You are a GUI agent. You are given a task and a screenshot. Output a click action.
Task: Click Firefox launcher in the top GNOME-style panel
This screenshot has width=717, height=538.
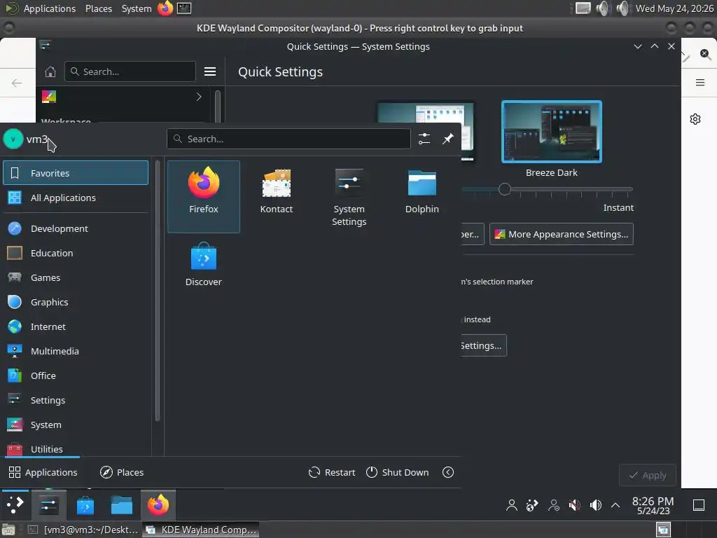click(165, 8)
